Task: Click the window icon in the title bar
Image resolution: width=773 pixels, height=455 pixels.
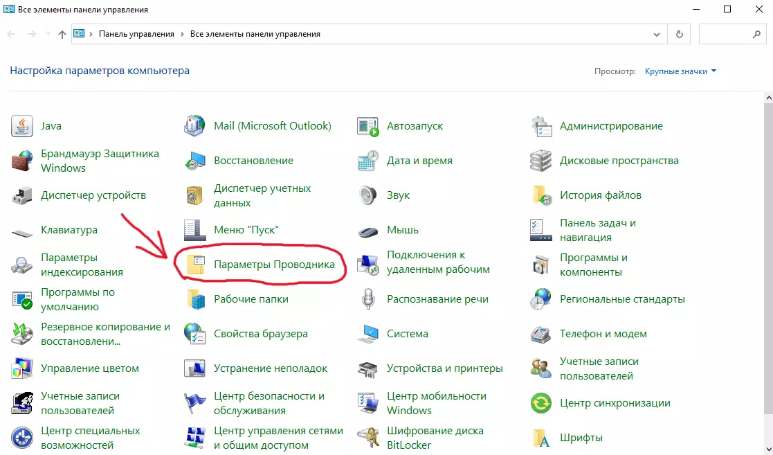Action: [8, 10]
